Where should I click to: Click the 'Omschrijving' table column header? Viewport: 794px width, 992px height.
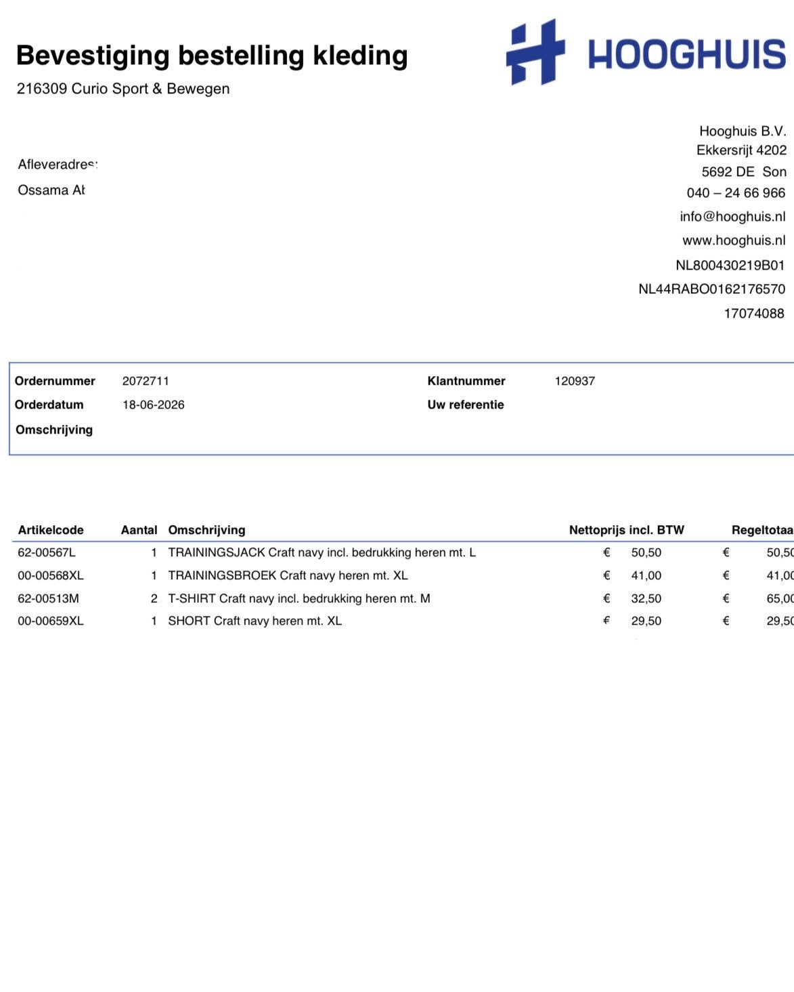click(x=206, y=530)
